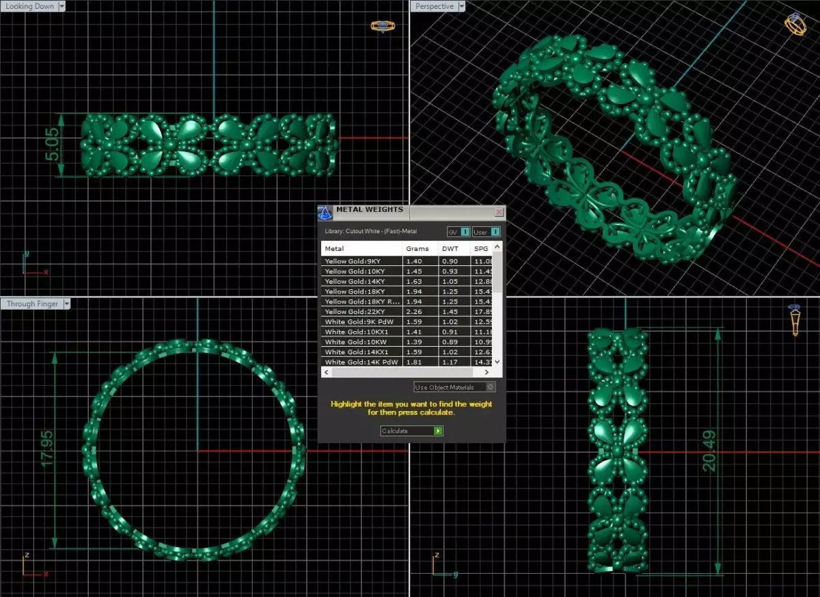
Task: Toggle the User switch
Action: click(487, 232)
